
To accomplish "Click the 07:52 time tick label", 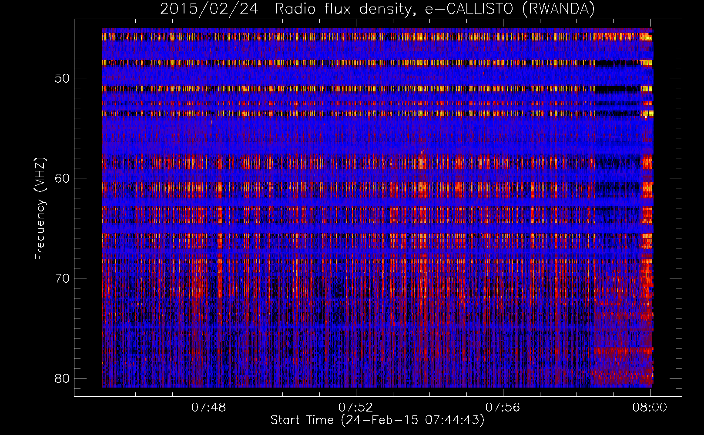I will 356,407.
